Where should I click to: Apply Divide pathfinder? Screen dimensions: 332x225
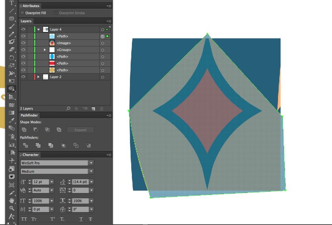coord(25,145)
